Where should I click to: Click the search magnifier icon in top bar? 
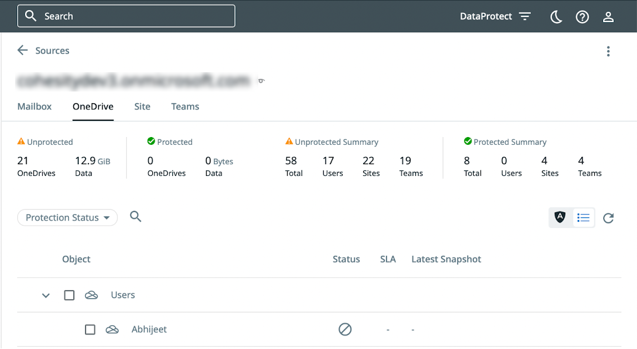pos(31,16)
